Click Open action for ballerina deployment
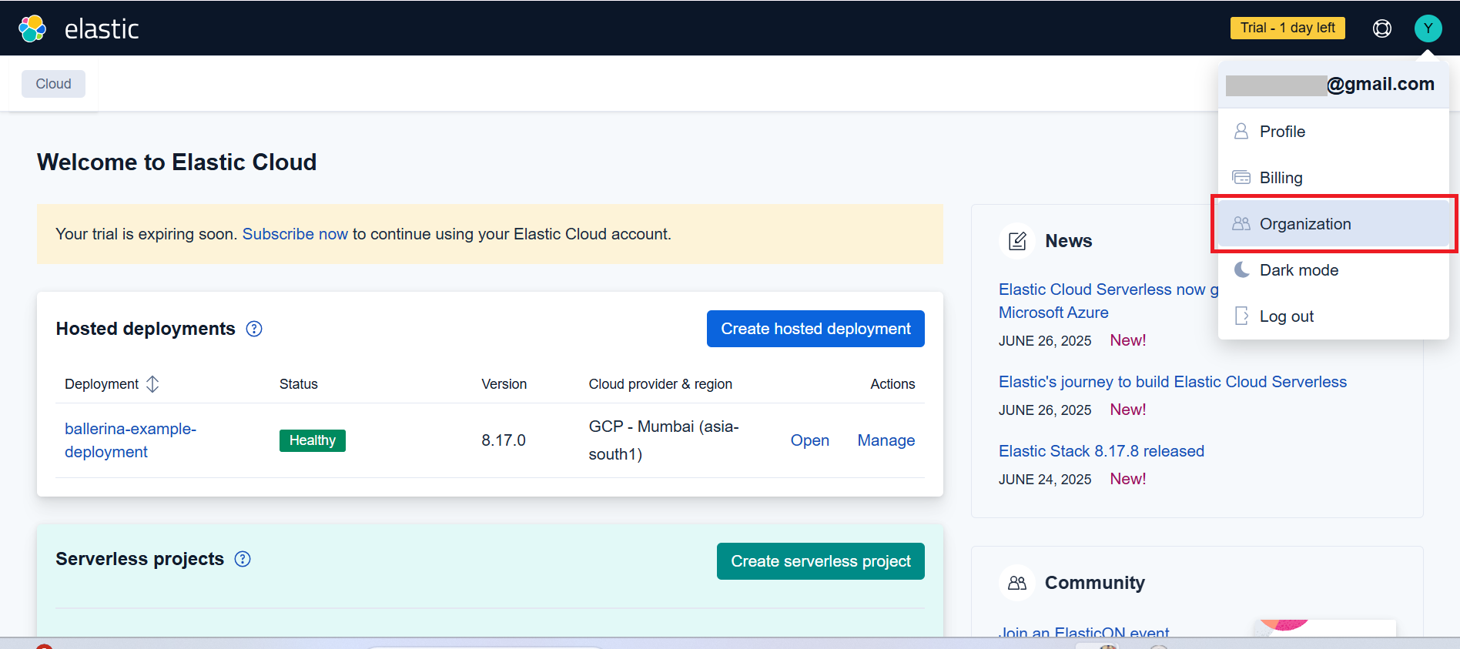Image resolution: width=1460 pixels, height=649 pixels. click(x=810, y=440)
